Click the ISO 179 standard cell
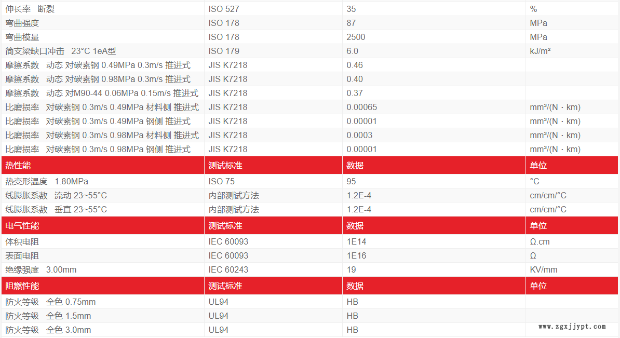Image resolution: width=620 pixels, height=338 pixels. click(x=224, y=51)
